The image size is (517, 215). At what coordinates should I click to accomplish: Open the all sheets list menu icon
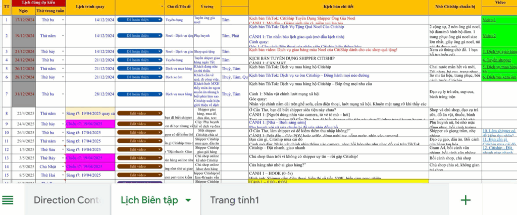pos(8,200)
